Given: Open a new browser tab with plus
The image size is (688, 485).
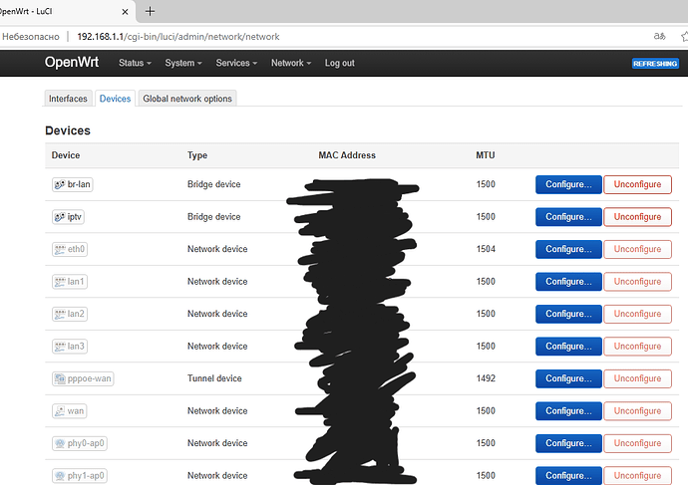Looking at the screenshot, I should [150, 11].
